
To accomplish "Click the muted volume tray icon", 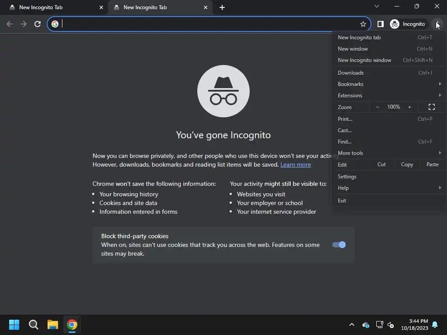I will tap(391, 325).
